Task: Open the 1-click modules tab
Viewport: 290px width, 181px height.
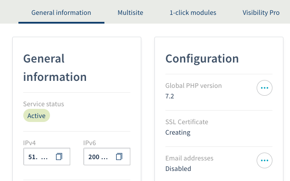Action: pyautogui.click(x=193, y=13)
